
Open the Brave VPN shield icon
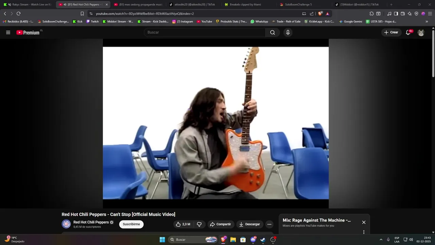coord(416,14)
